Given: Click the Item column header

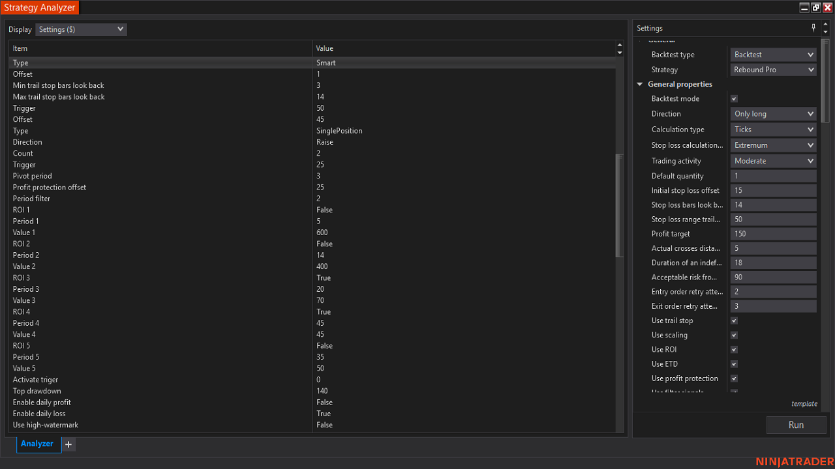Looking at the screenshot, I should point(160,48).
